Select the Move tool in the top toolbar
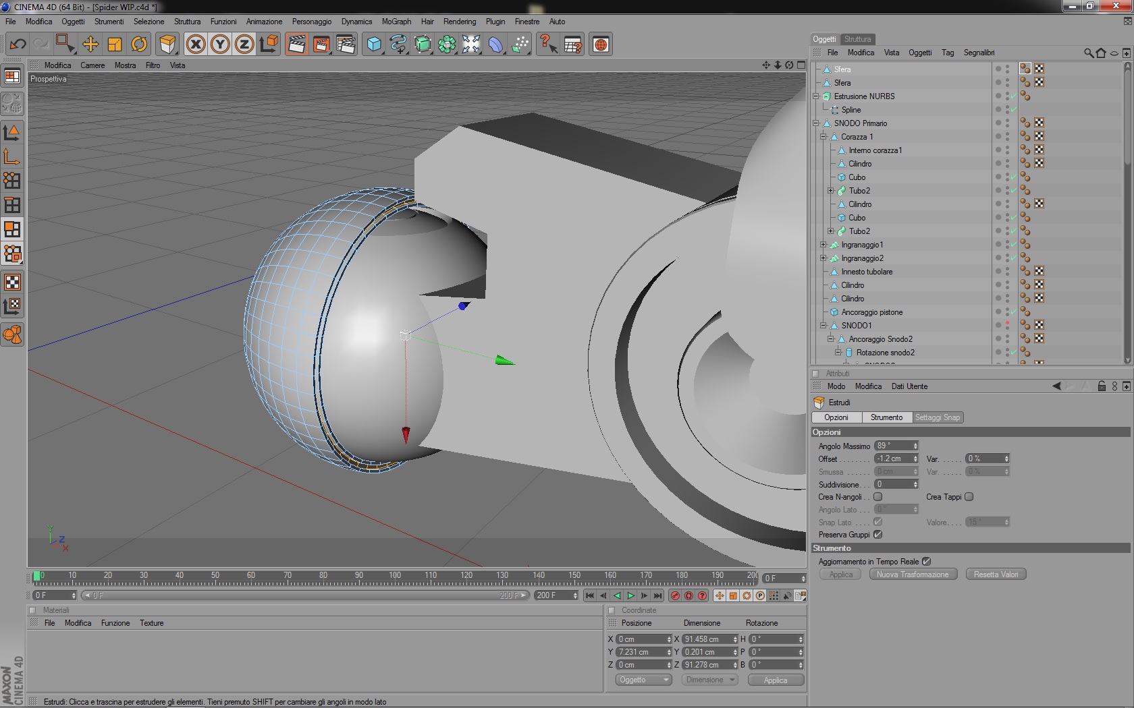The image size is (1134, 708). coord(90,45)
